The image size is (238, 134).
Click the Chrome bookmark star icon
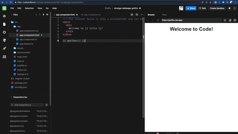tap(210, 2)
